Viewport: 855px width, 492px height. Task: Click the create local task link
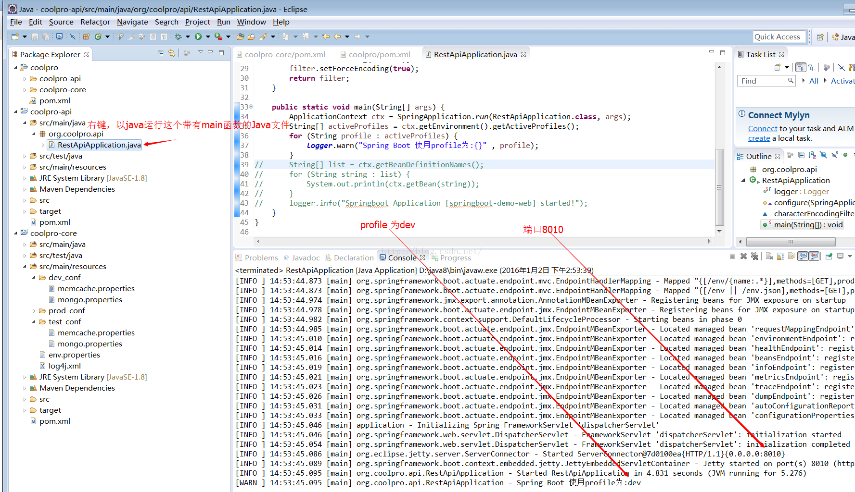click(x=759, y=138)
